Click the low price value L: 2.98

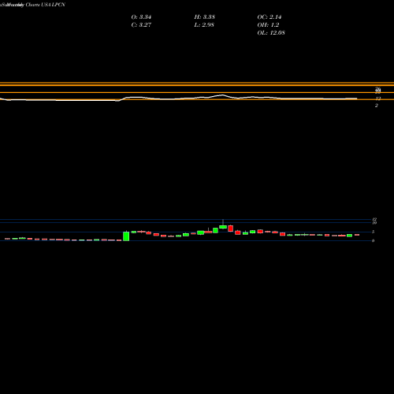click(x=204, y=25)
